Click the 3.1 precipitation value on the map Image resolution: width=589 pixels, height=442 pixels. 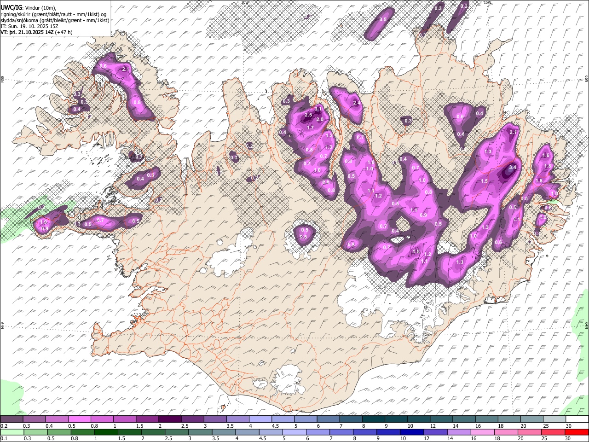[x=318, y=109]
